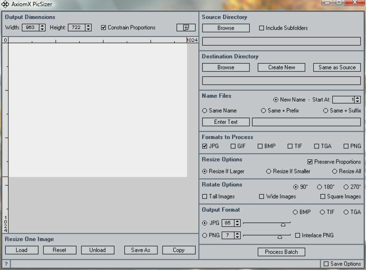
Task: Check the Wide Images checkbox
Action: pyautogui.click(x=262, y=196)
